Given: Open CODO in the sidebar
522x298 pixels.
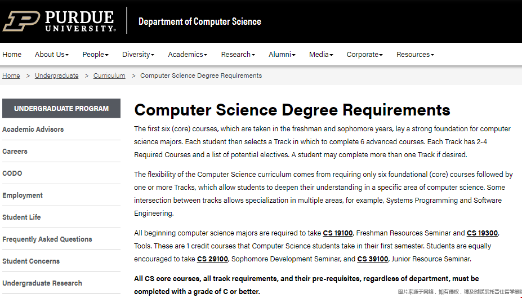Looking at the screenshot, I should 12,173.
